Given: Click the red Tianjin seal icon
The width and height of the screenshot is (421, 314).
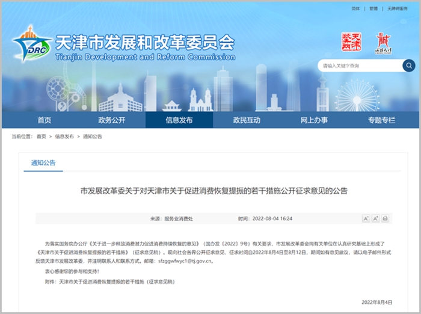Looking at the screenshot, I should 351,42.
